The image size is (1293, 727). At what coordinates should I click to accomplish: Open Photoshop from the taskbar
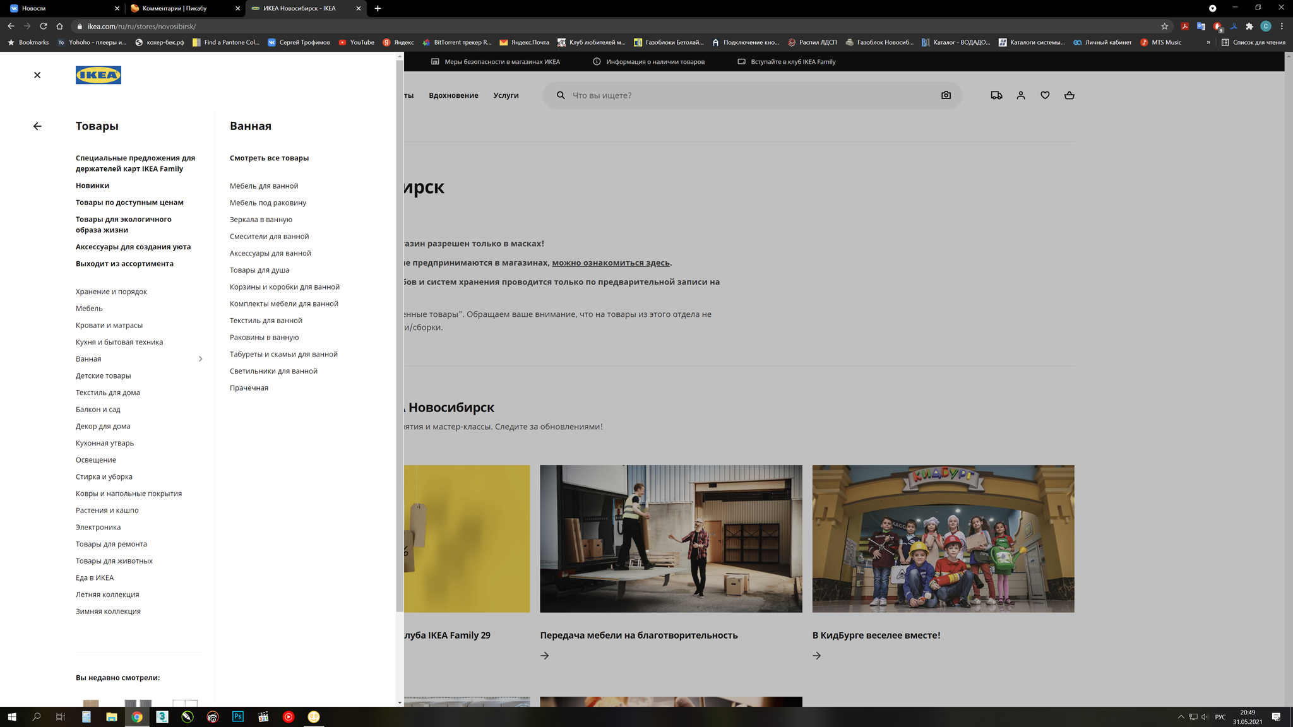[237, 717]
